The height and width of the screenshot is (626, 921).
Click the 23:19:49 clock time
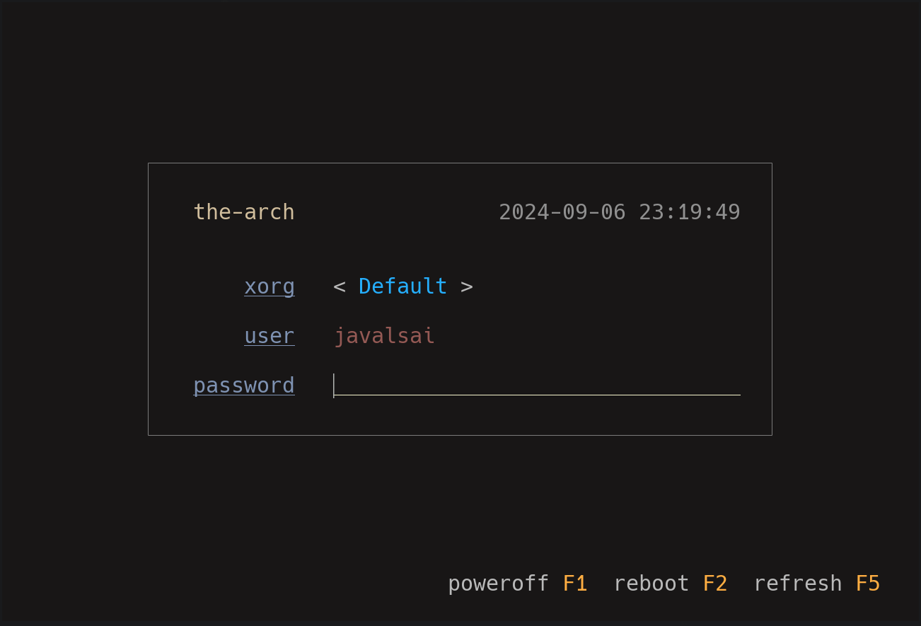[x=690, y=211]
